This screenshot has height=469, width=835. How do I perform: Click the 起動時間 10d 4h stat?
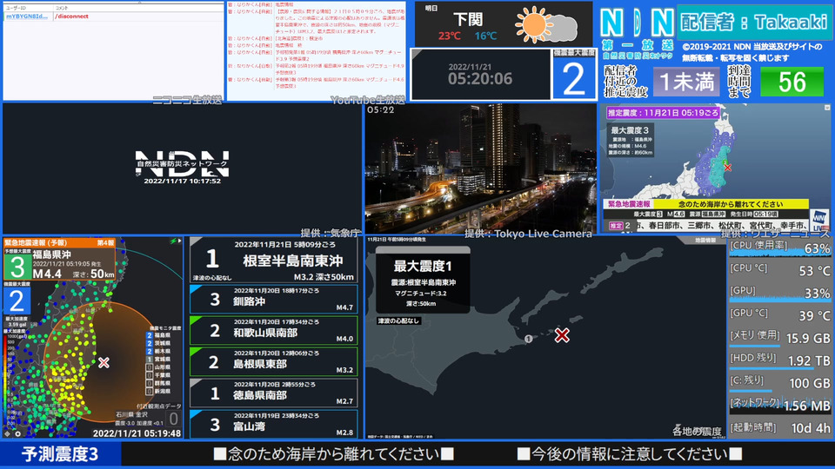click(779, 427)
